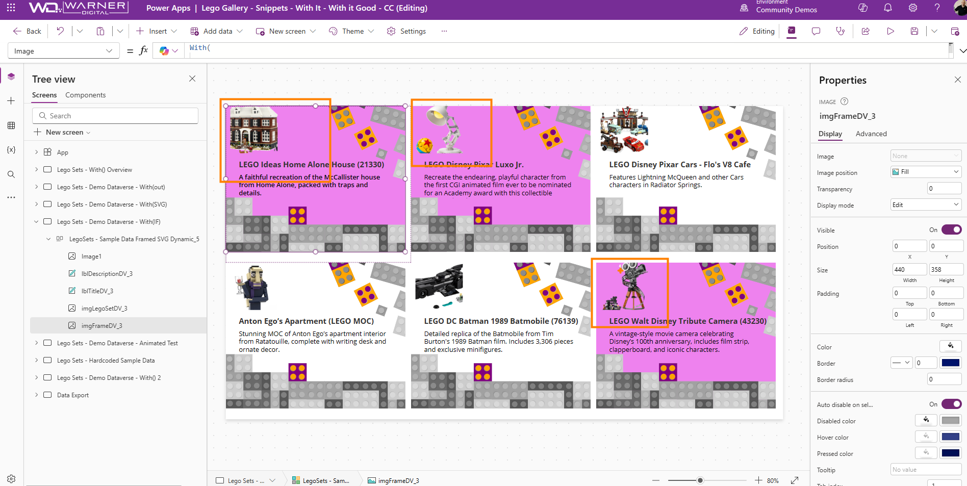
Task: Toggle the Visible switch
Action: click(952, 230)
